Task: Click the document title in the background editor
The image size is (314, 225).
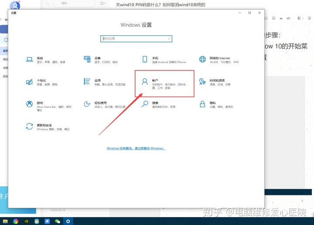Action: 160,5
